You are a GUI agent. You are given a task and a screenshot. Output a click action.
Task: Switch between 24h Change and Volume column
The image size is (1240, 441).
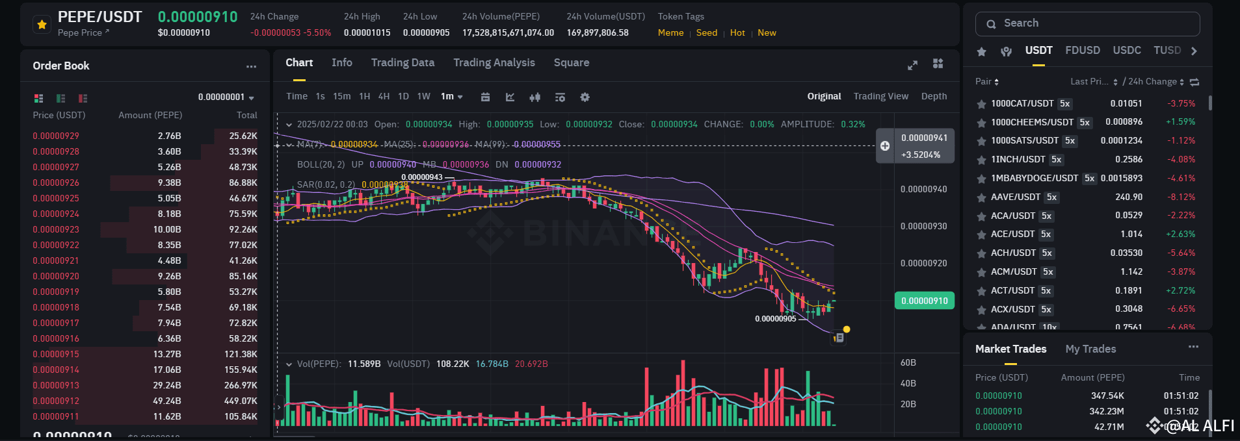click(x=1194, y=82)
